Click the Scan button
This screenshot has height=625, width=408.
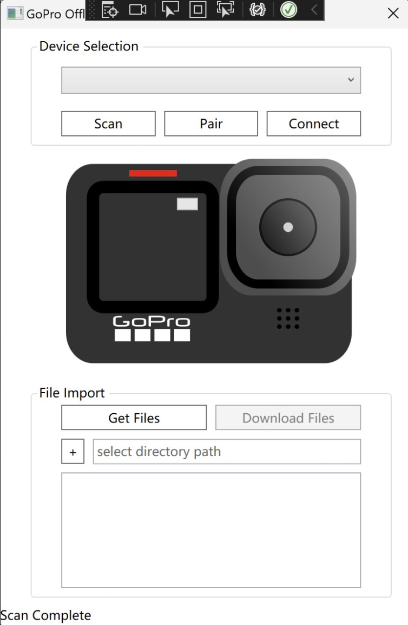click(108, 123)
